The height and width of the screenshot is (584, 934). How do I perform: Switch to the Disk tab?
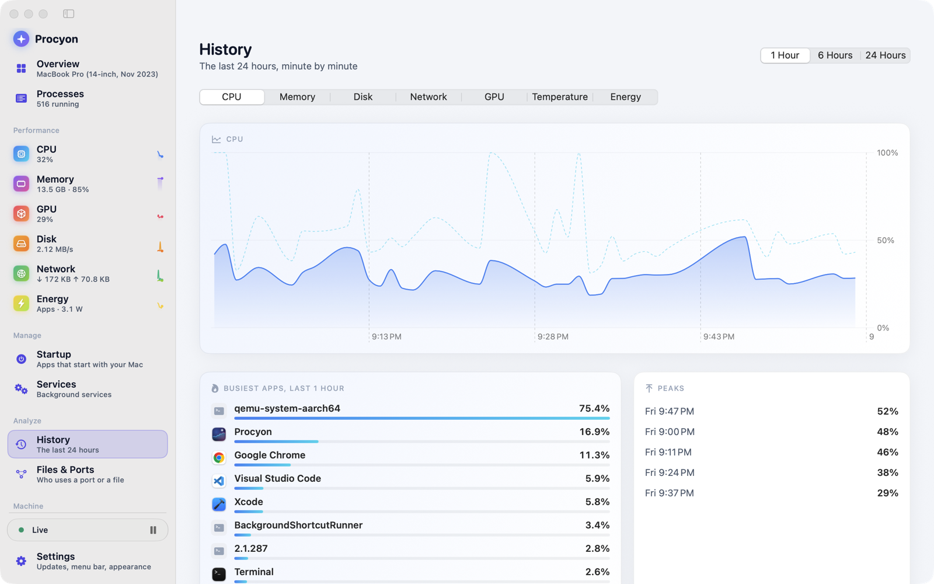click(363, 97)
